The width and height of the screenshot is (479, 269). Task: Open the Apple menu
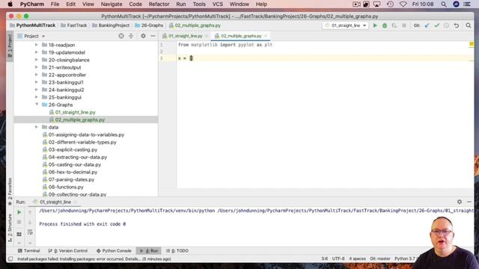tap(10, 4)
